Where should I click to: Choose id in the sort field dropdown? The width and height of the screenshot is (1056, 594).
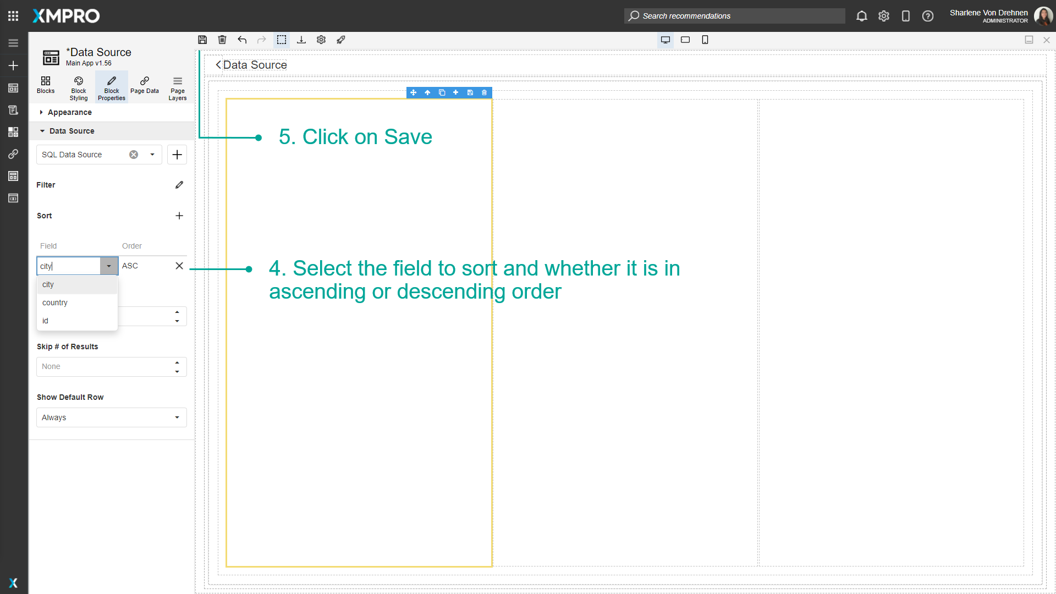pos(45,321)
